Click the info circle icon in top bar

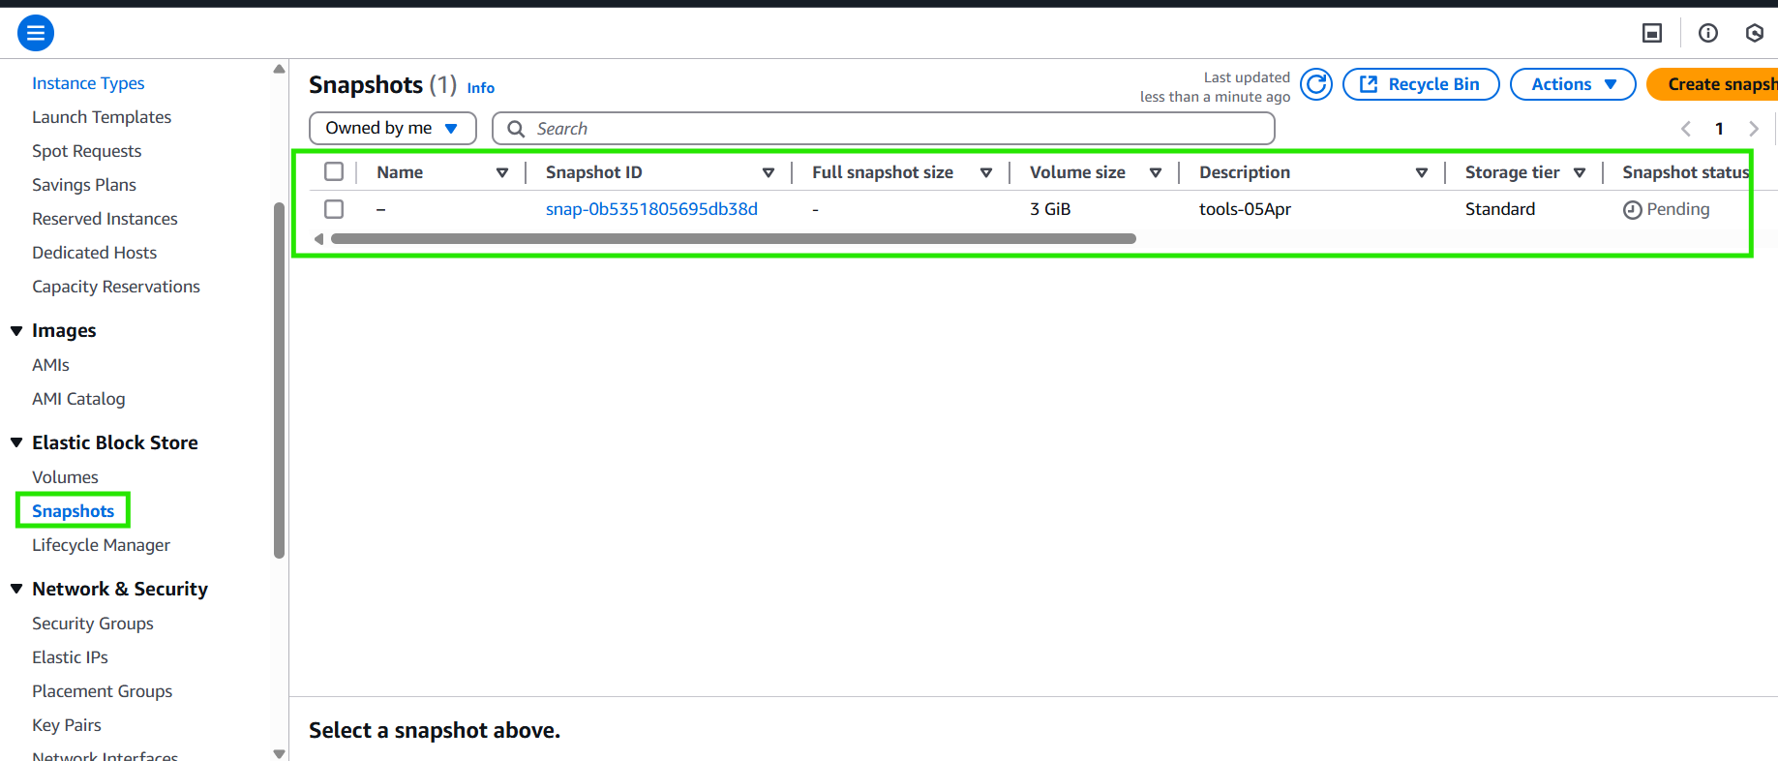(x=1708, y=33)
